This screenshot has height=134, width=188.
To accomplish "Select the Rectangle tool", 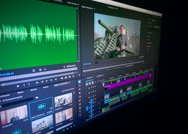I will pyautogui.click(x=80, y=104).
